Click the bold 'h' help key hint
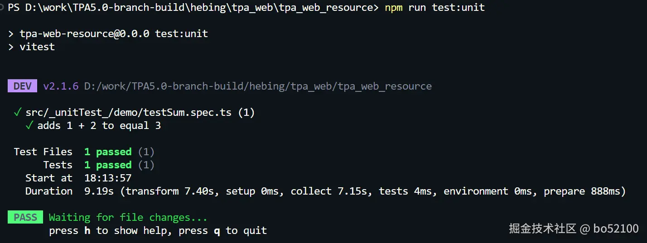 (x=87, y=231)
